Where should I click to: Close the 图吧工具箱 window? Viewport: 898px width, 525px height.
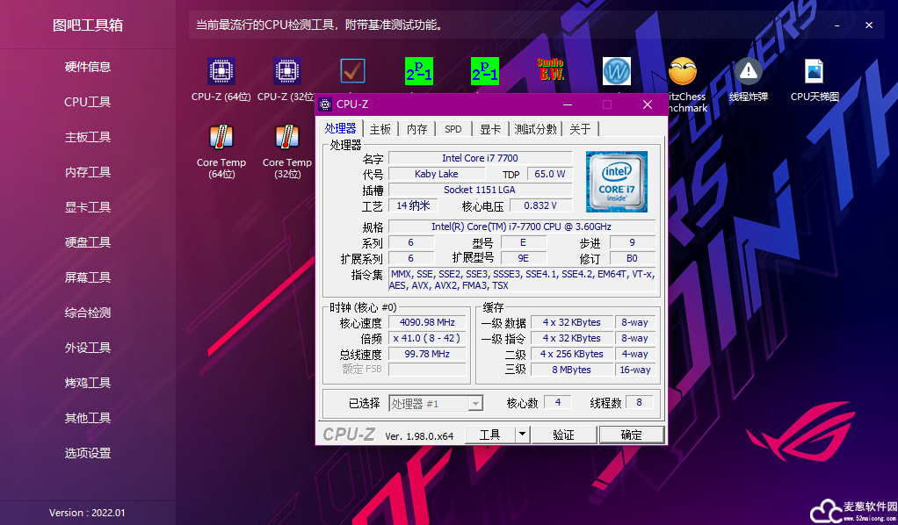click(x=869, y=25)
